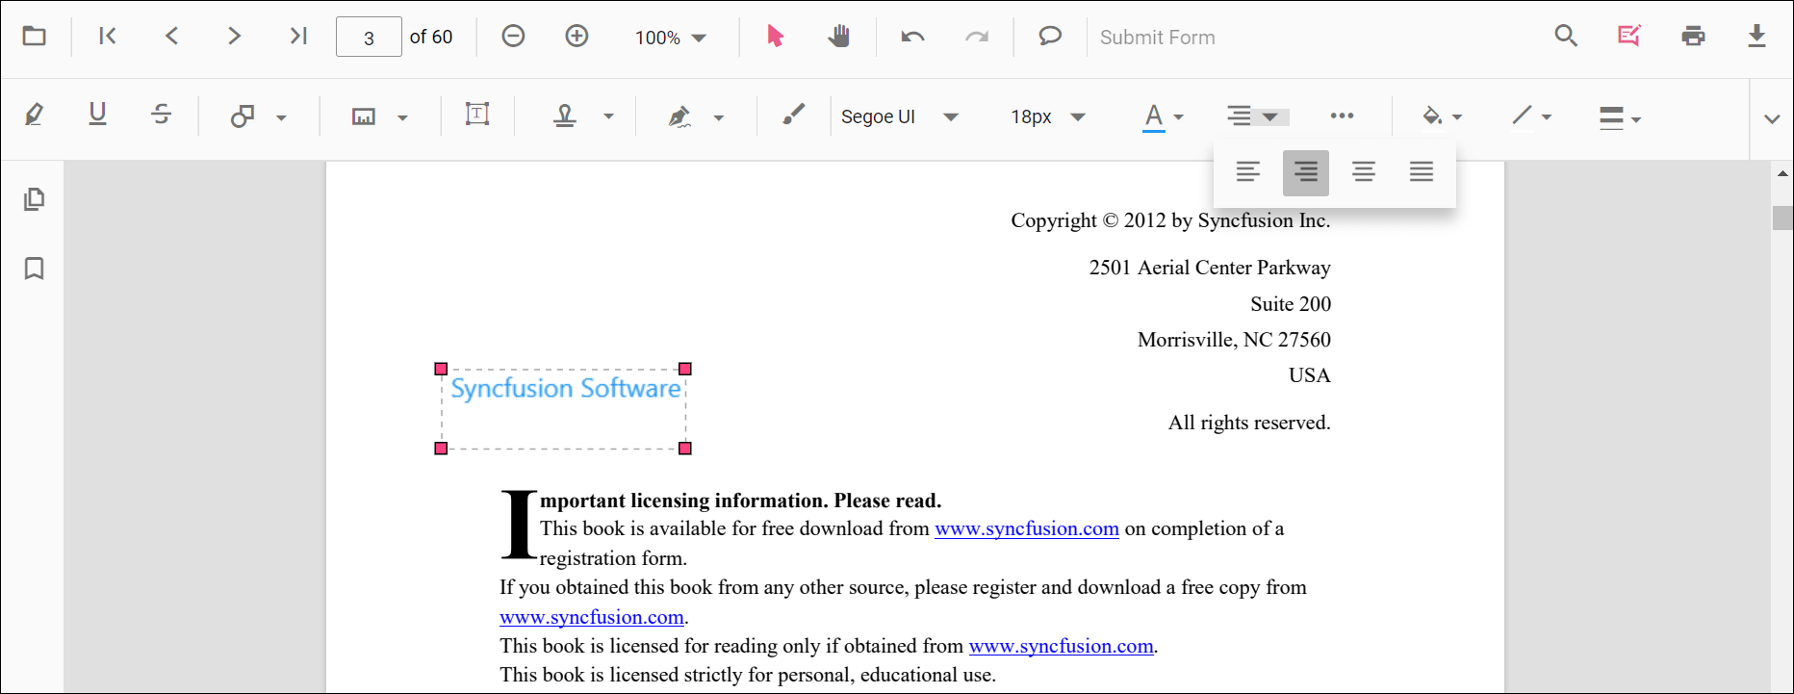Click the '2501 Aerial Center Parkway' line
1794x694 pixels.
1210,268
